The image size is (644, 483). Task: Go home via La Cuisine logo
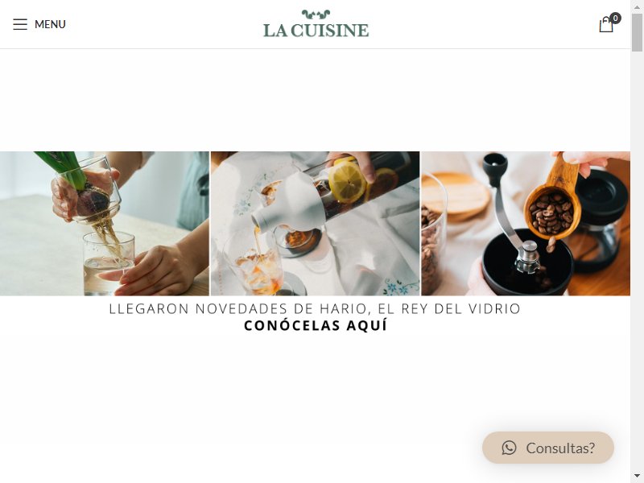click(316, 24)
